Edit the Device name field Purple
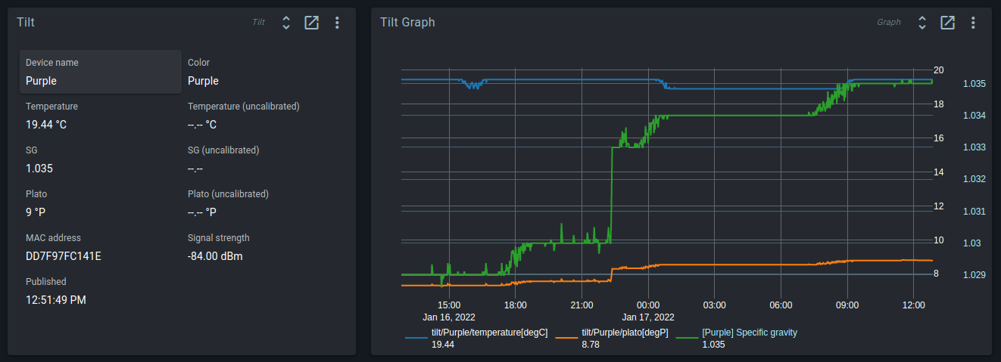 tap(101, 72)
